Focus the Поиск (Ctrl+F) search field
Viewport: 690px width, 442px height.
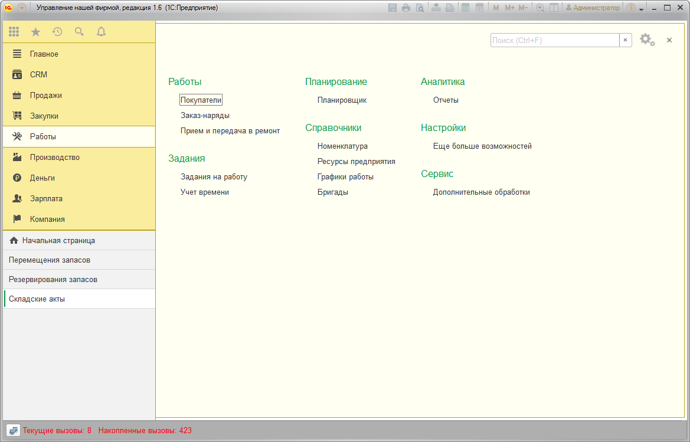pos(555,40)
